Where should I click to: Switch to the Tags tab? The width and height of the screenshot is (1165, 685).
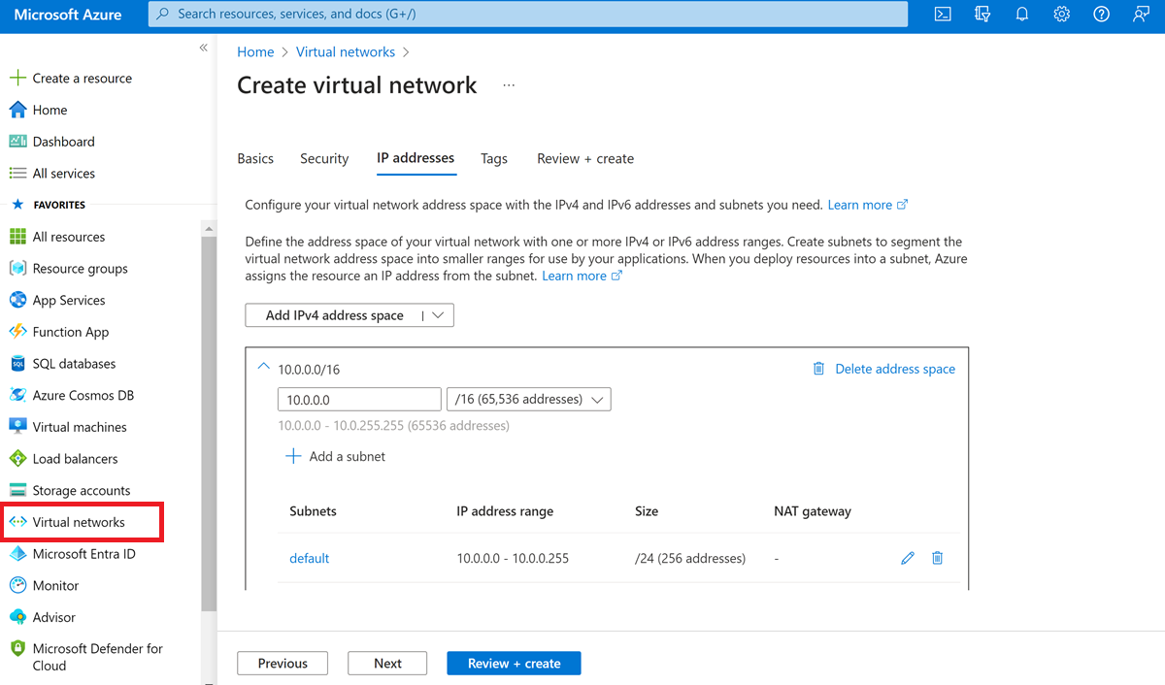pos(493,158)
